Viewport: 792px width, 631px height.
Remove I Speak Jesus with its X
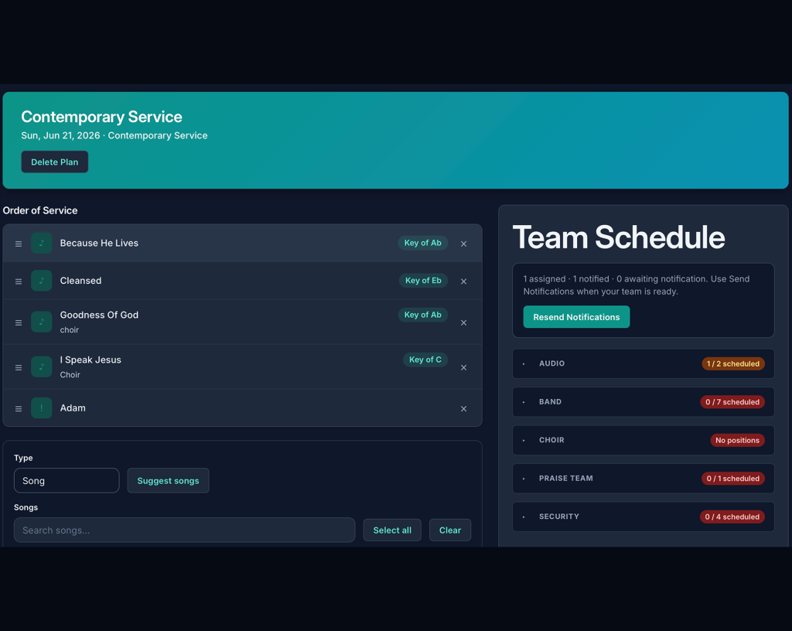[464, 367]
